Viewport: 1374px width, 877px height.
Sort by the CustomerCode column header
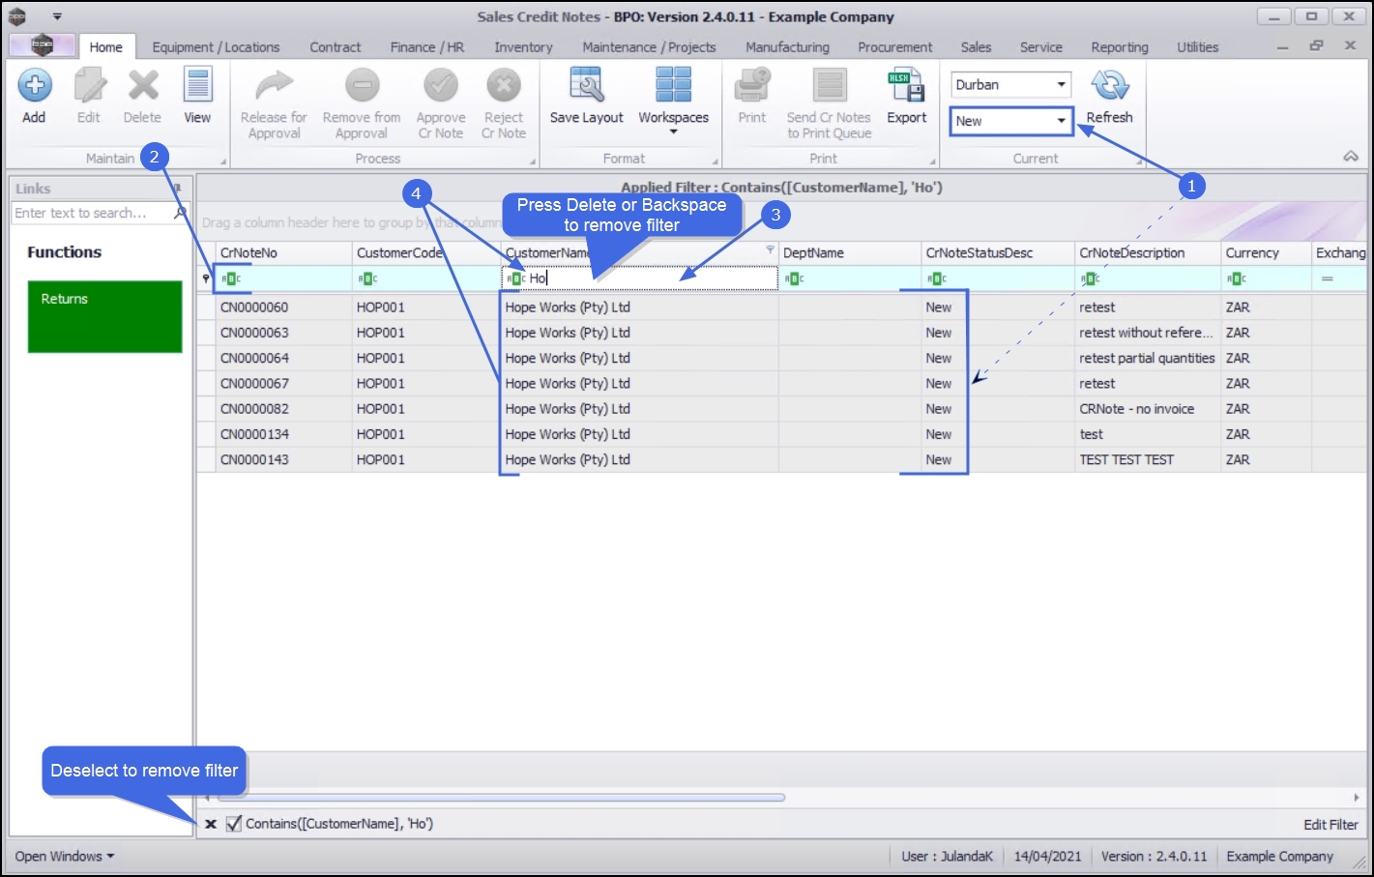pyautogui.click(x=425, y=252)
